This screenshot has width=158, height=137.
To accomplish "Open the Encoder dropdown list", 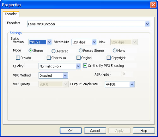I will click(x=88, y=24).
